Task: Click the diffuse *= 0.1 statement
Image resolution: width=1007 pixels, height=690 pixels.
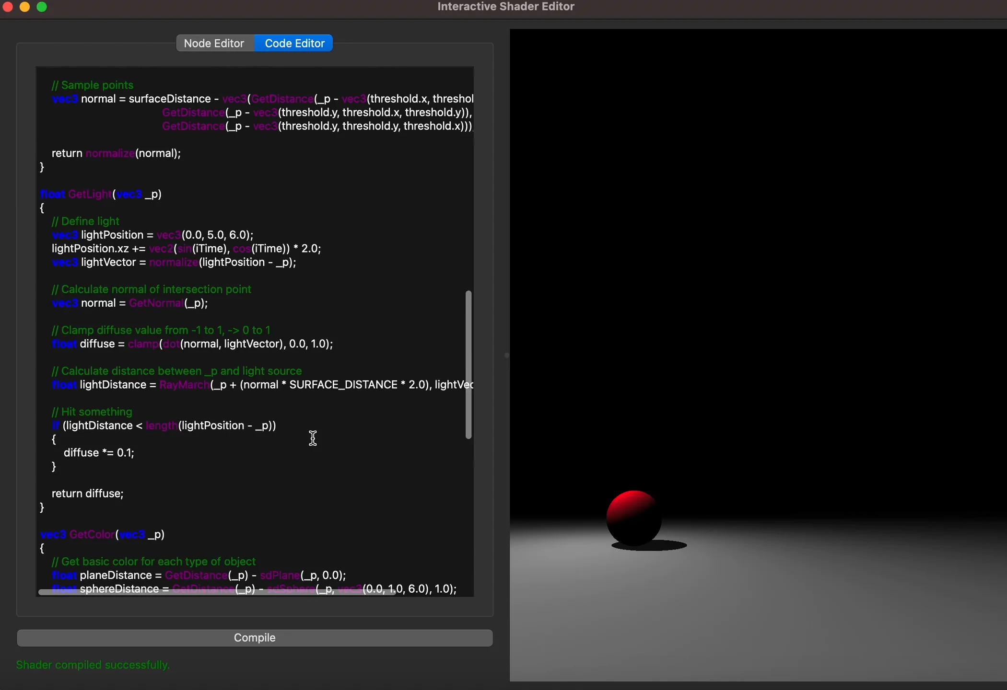Action: click(x=98, y=452)
